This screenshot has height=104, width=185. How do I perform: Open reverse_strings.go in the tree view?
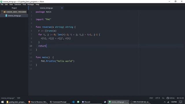14,16
